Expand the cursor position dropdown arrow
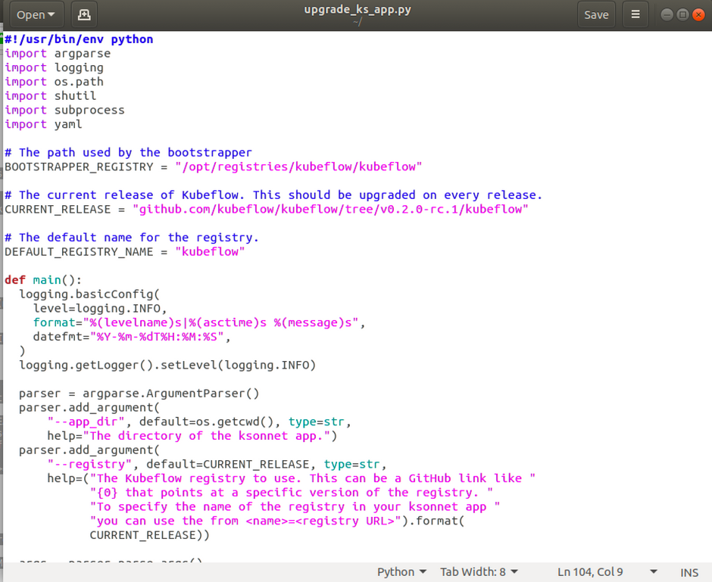The image size is (712, 582). (x=654, y=572)
